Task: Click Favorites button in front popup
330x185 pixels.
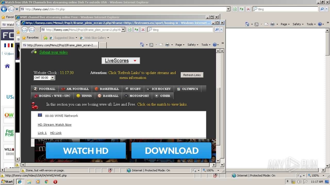Action: tap(30, 38)
